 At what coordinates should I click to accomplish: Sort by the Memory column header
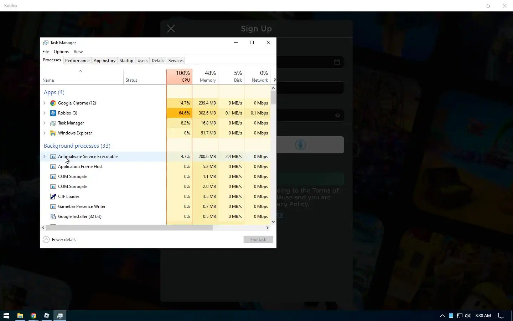pos(205,76)
